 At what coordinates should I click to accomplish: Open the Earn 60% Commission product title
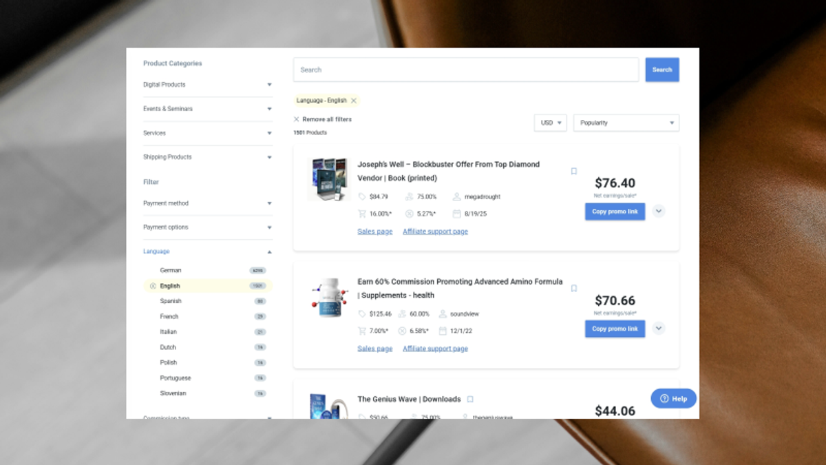[460, 289]
